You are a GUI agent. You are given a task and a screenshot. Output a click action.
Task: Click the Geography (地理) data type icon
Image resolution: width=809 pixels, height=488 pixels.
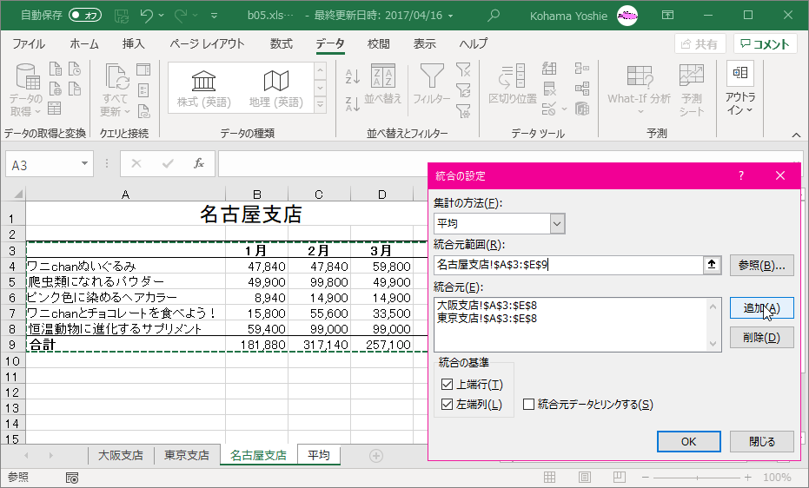coord(275,81)
